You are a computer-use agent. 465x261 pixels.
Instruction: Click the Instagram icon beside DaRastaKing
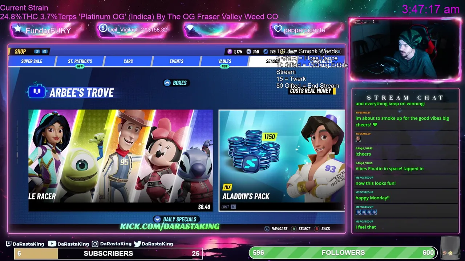point(95,244)
